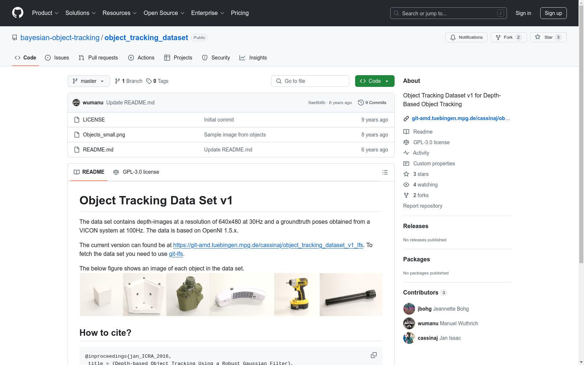Click the Custom properties icon
The height and width of the screenshot is (365, 584).
406,164
